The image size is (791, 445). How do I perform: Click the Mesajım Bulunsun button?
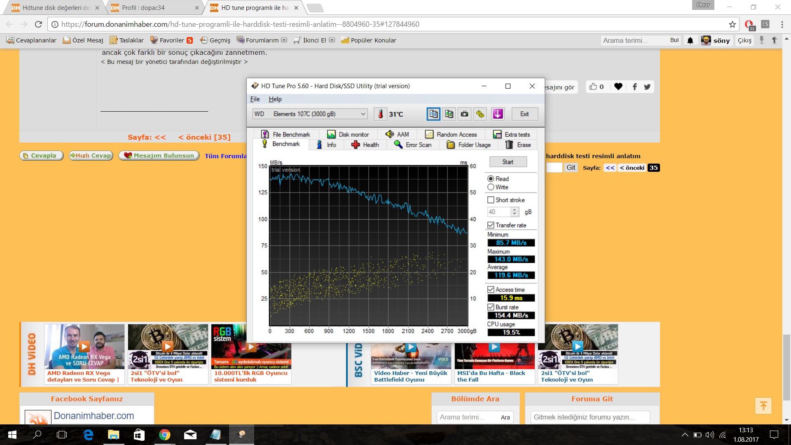[x=159, y=156]
